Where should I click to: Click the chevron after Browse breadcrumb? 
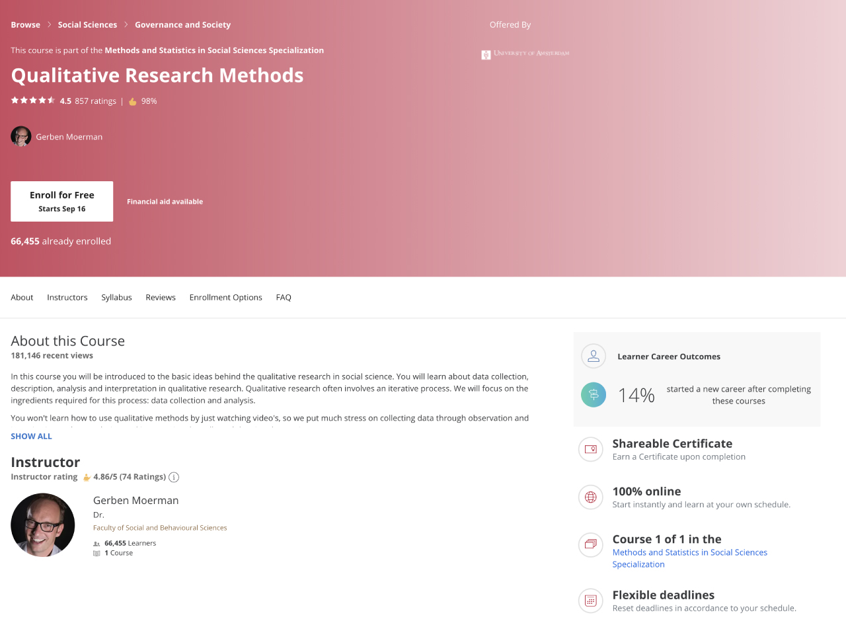tap(49, 24)
